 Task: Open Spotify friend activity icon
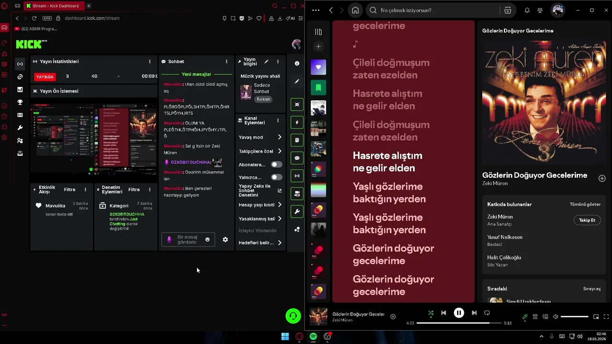(x=540, y=10)
